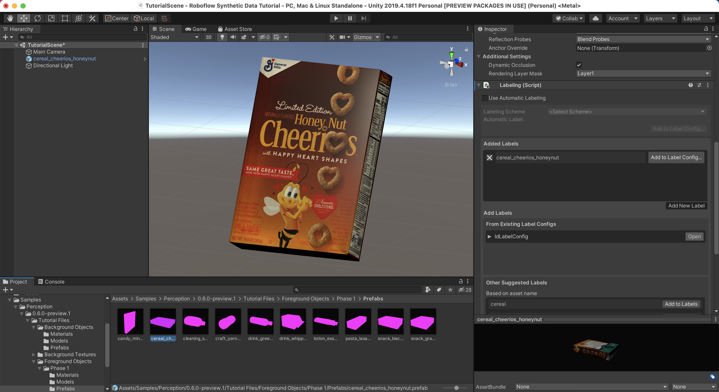Image resolution: width=719 pixels, height=392 pixels.
Task: Switch to the Console tab
Action: pyautogui.click(x=52, y=281)
